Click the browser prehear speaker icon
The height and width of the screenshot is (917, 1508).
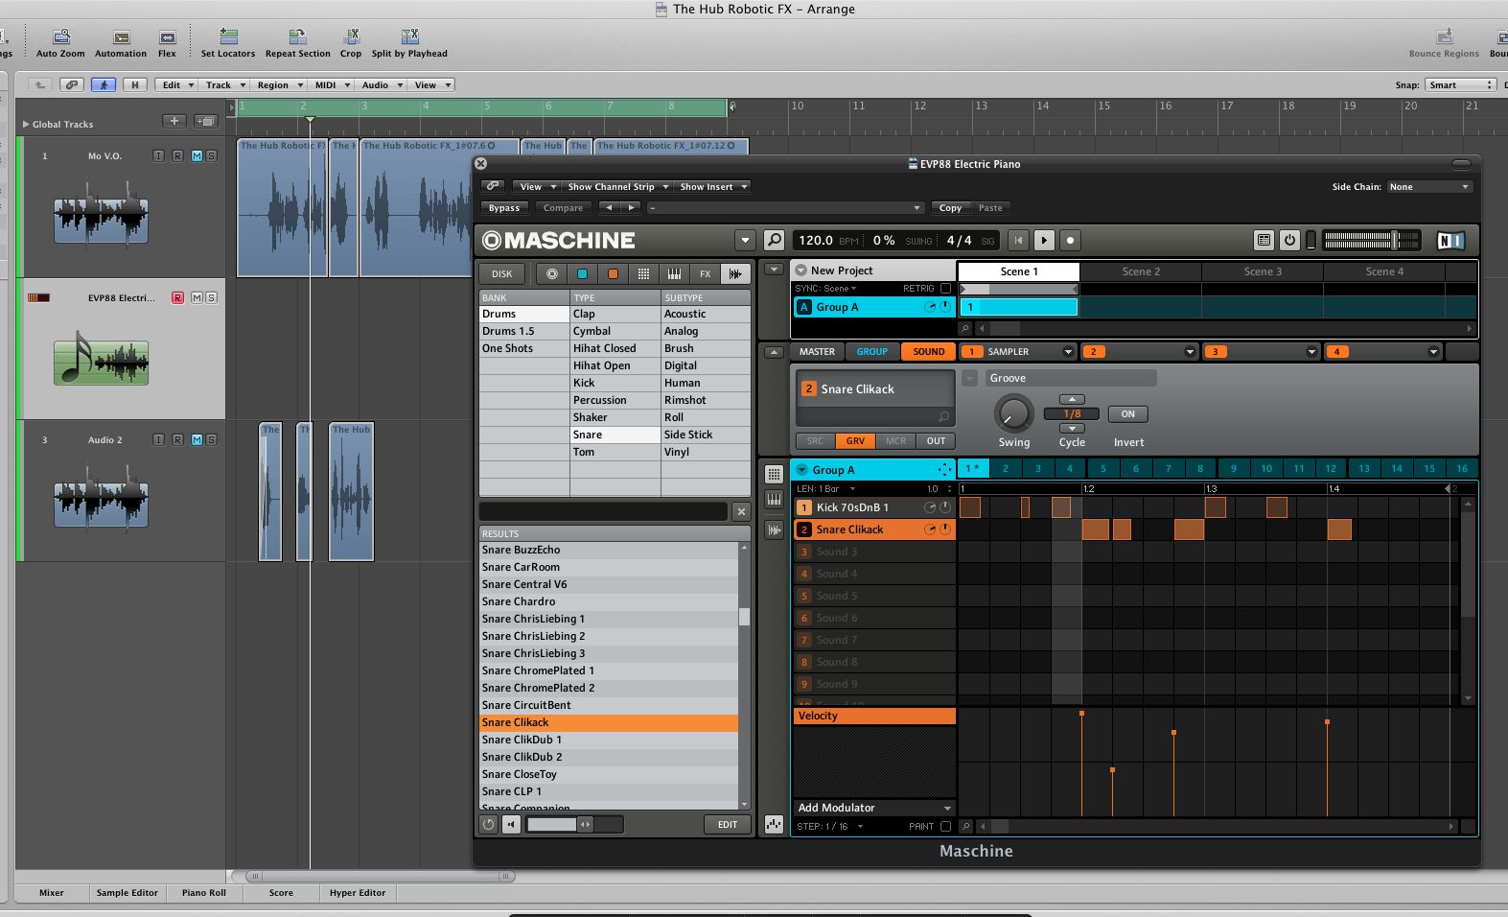[511, 824]
